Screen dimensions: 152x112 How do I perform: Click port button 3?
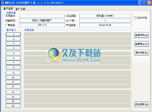point(13,43)
